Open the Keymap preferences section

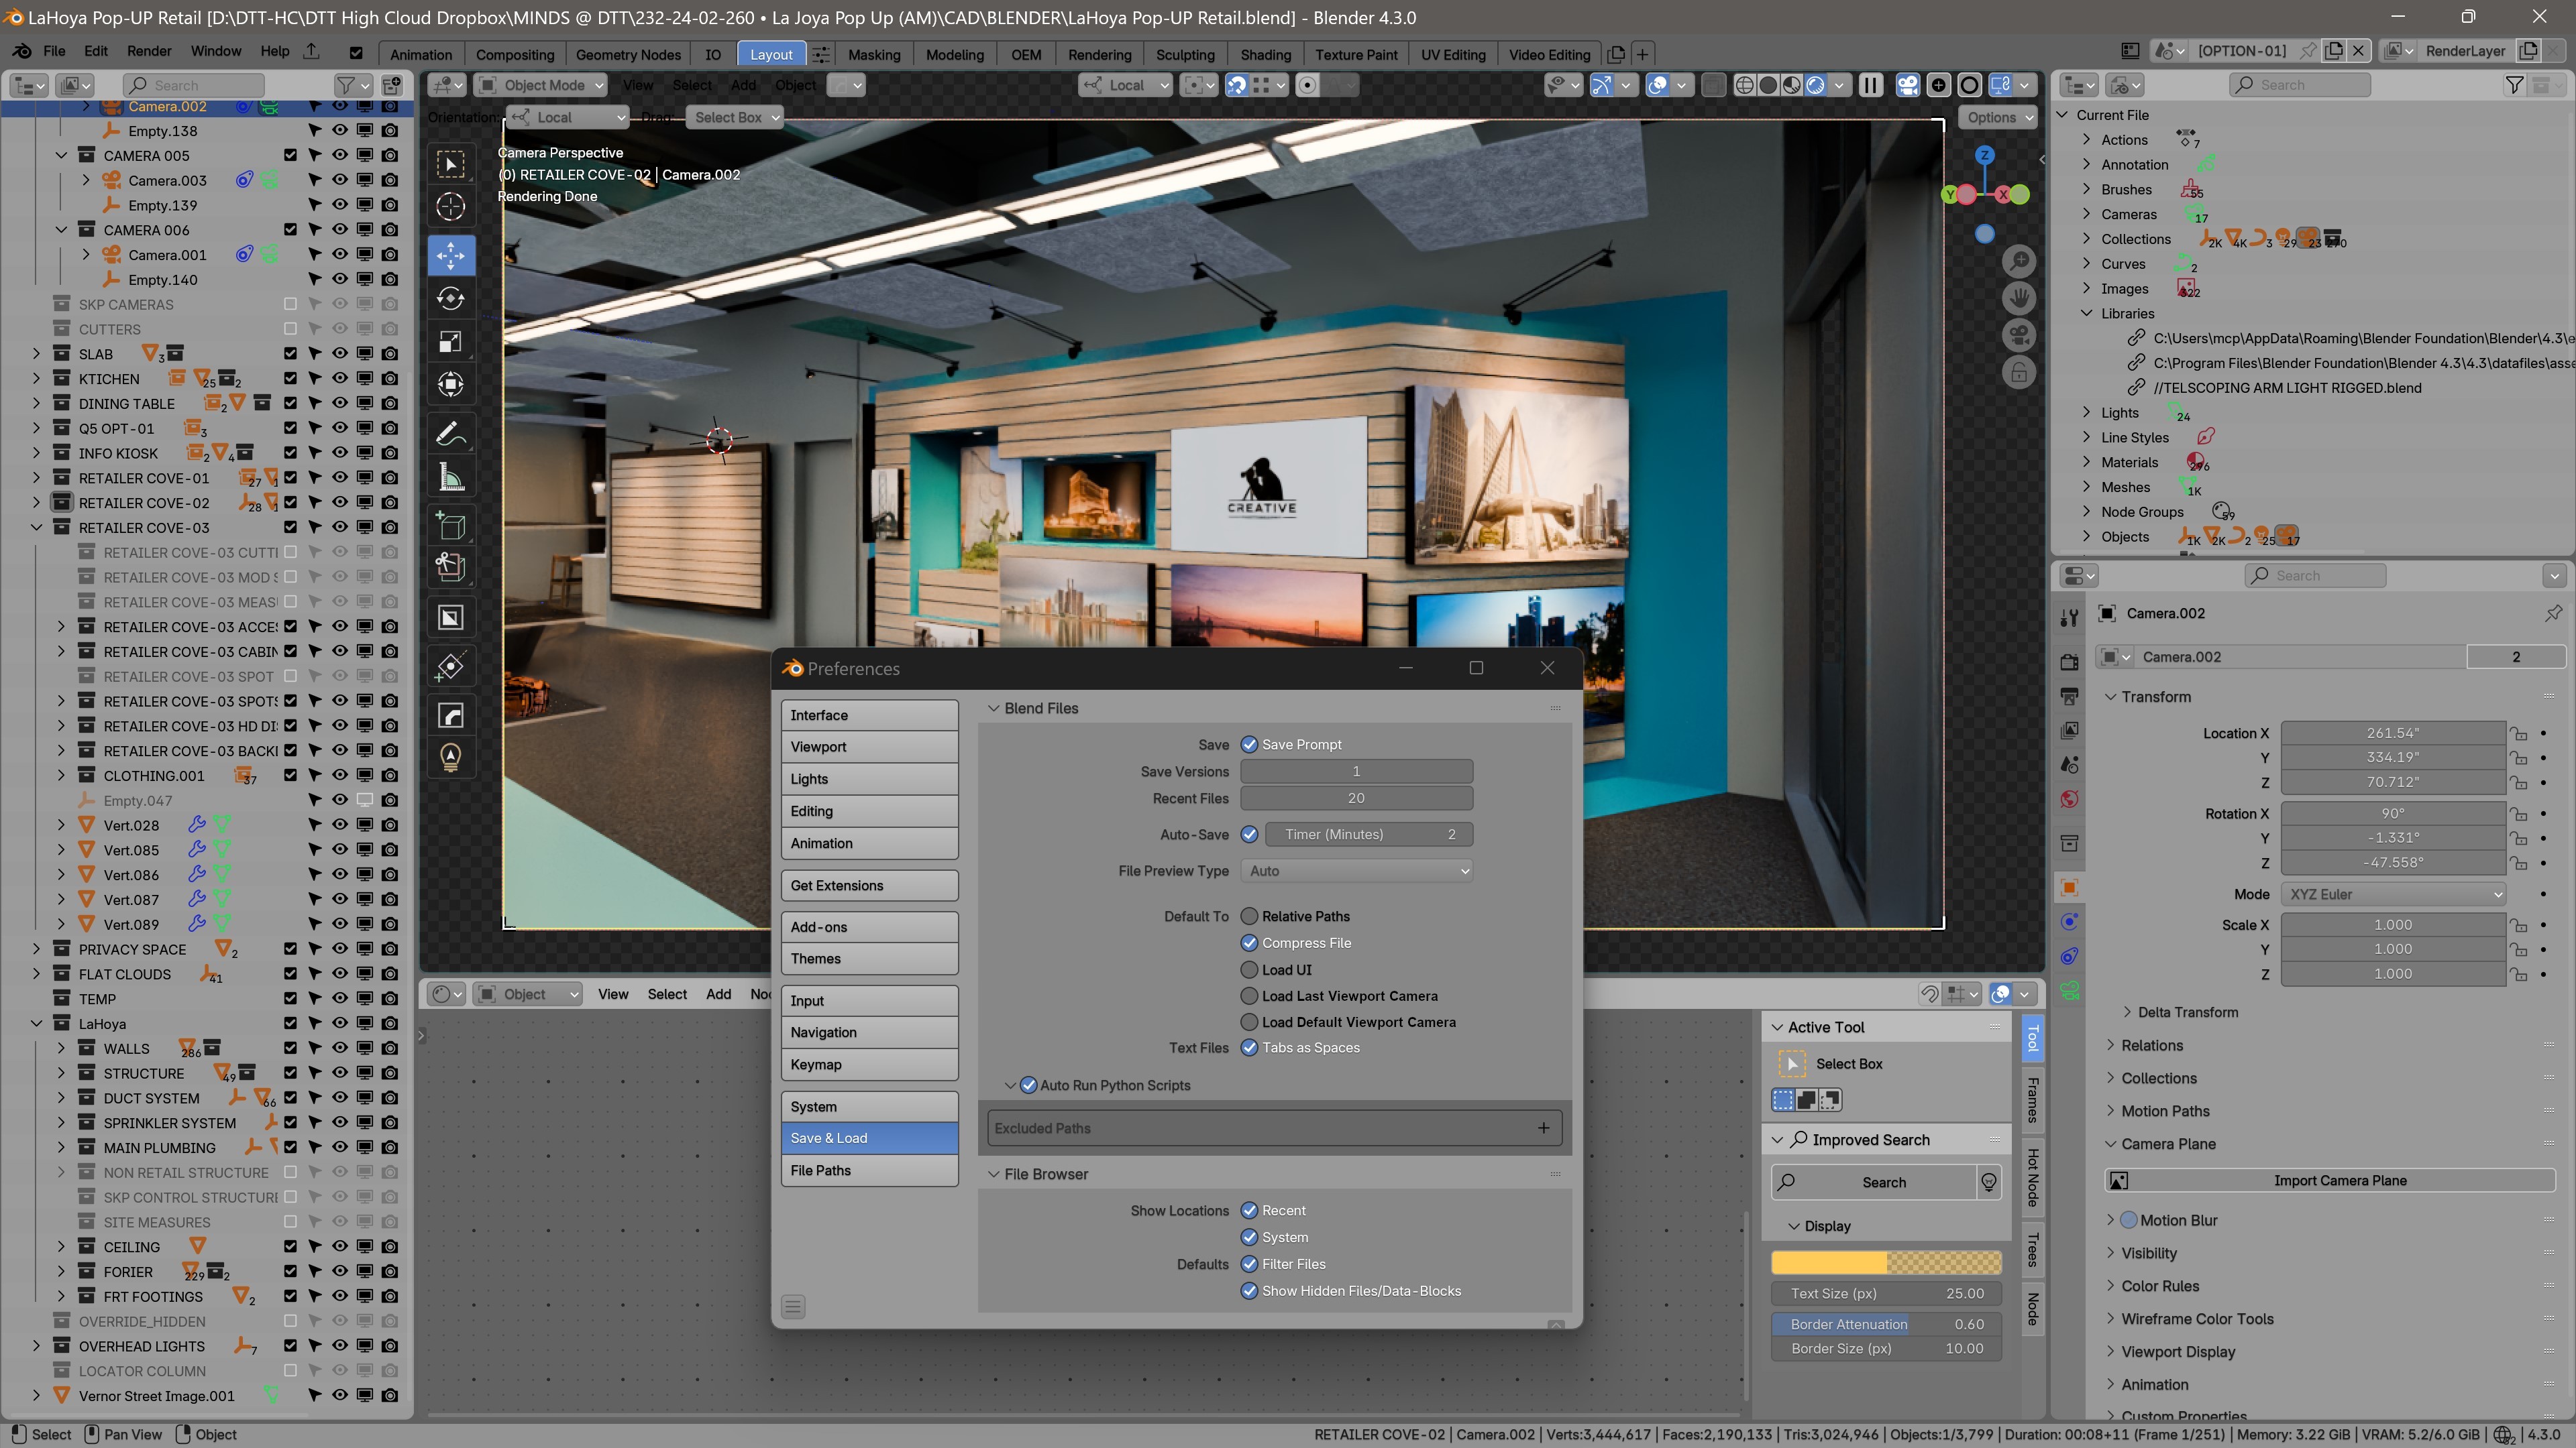869,1065
